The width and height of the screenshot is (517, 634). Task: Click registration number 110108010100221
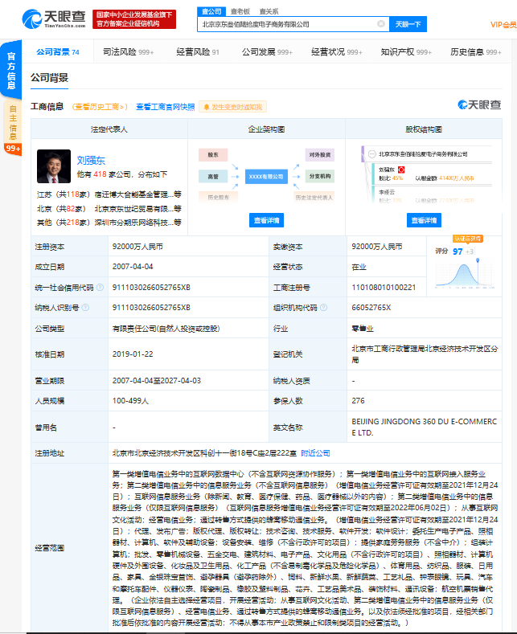(x=384, y=287)
